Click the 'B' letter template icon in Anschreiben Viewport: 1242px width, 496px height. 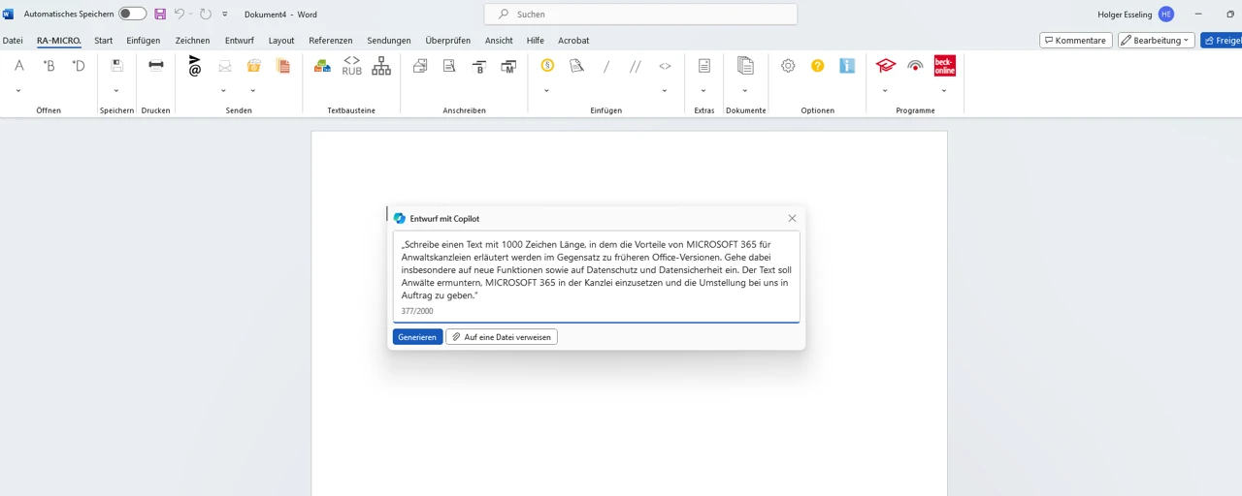[x=479, y=66]
